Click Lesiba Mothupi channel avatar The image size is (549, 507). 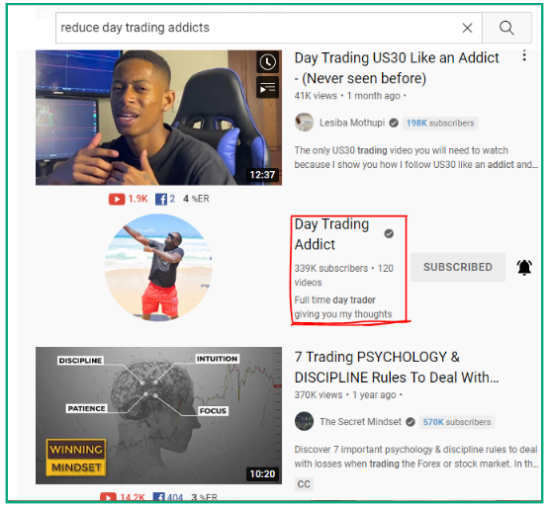pos(304,123)
